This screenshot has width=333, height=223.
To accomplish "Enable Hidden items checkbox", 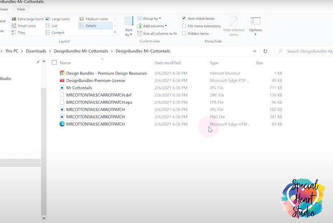I will [184, 33].
